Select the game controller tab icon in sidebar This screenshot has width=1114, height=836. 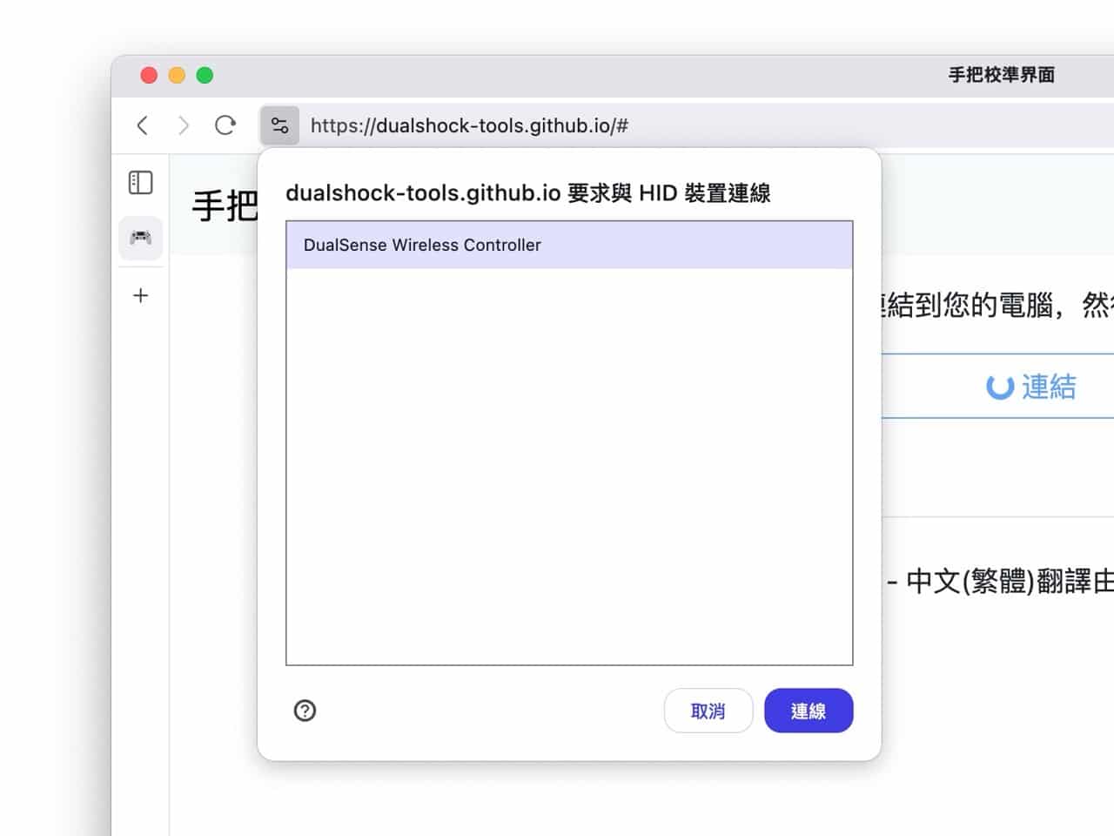point(140,237)
